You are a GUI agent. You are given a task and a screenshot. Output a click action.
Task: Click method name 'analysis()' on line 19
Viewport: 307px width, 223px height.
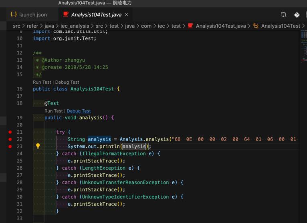[x=93, y=118]
